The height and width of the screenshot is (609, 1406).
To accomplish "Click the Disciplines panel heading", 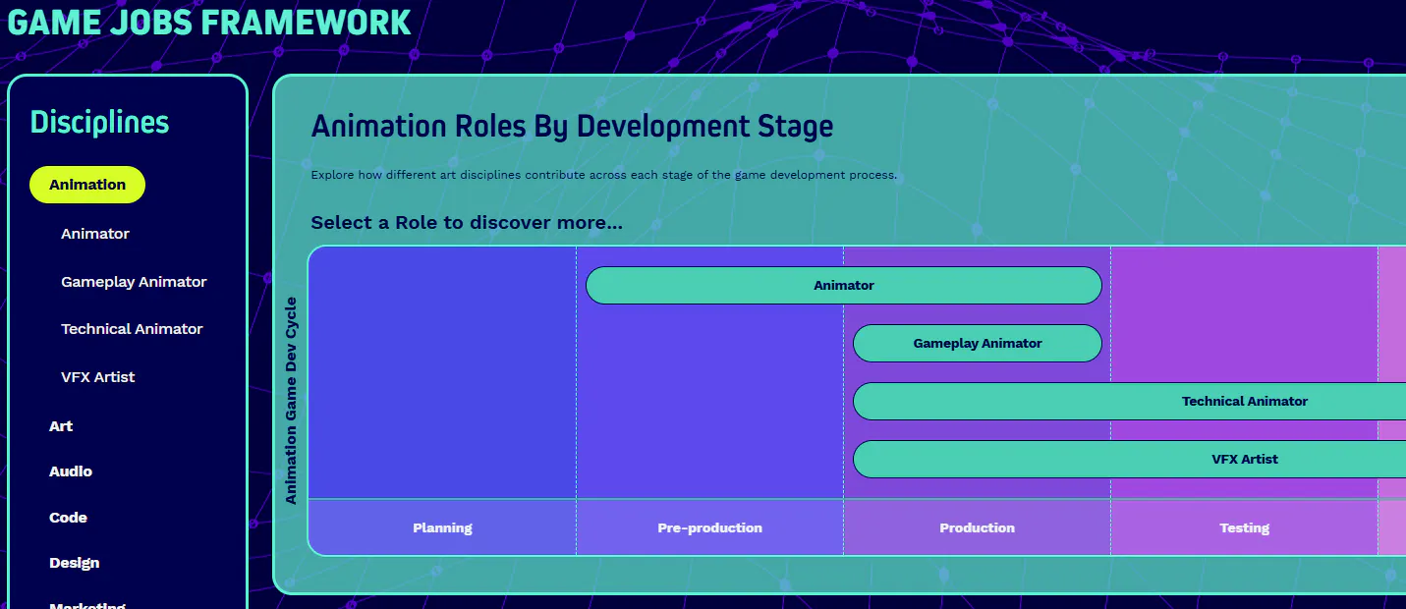I will click(x=99, y=123).
